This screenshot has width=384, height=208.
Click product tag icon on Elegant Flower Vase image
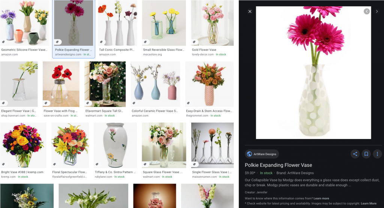(3, 103)
